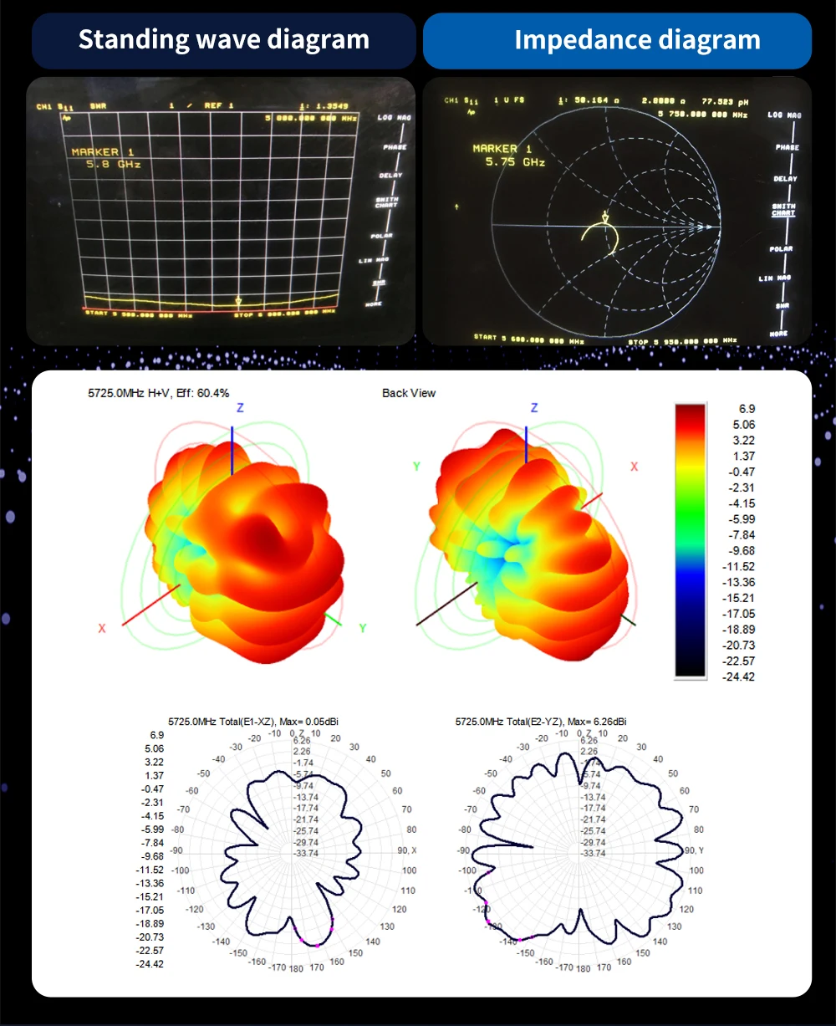836x1026 pixels.
Task: Click 'Total(E2-YZ), Max= 6.26dBi' plot title
Action: 542,721
